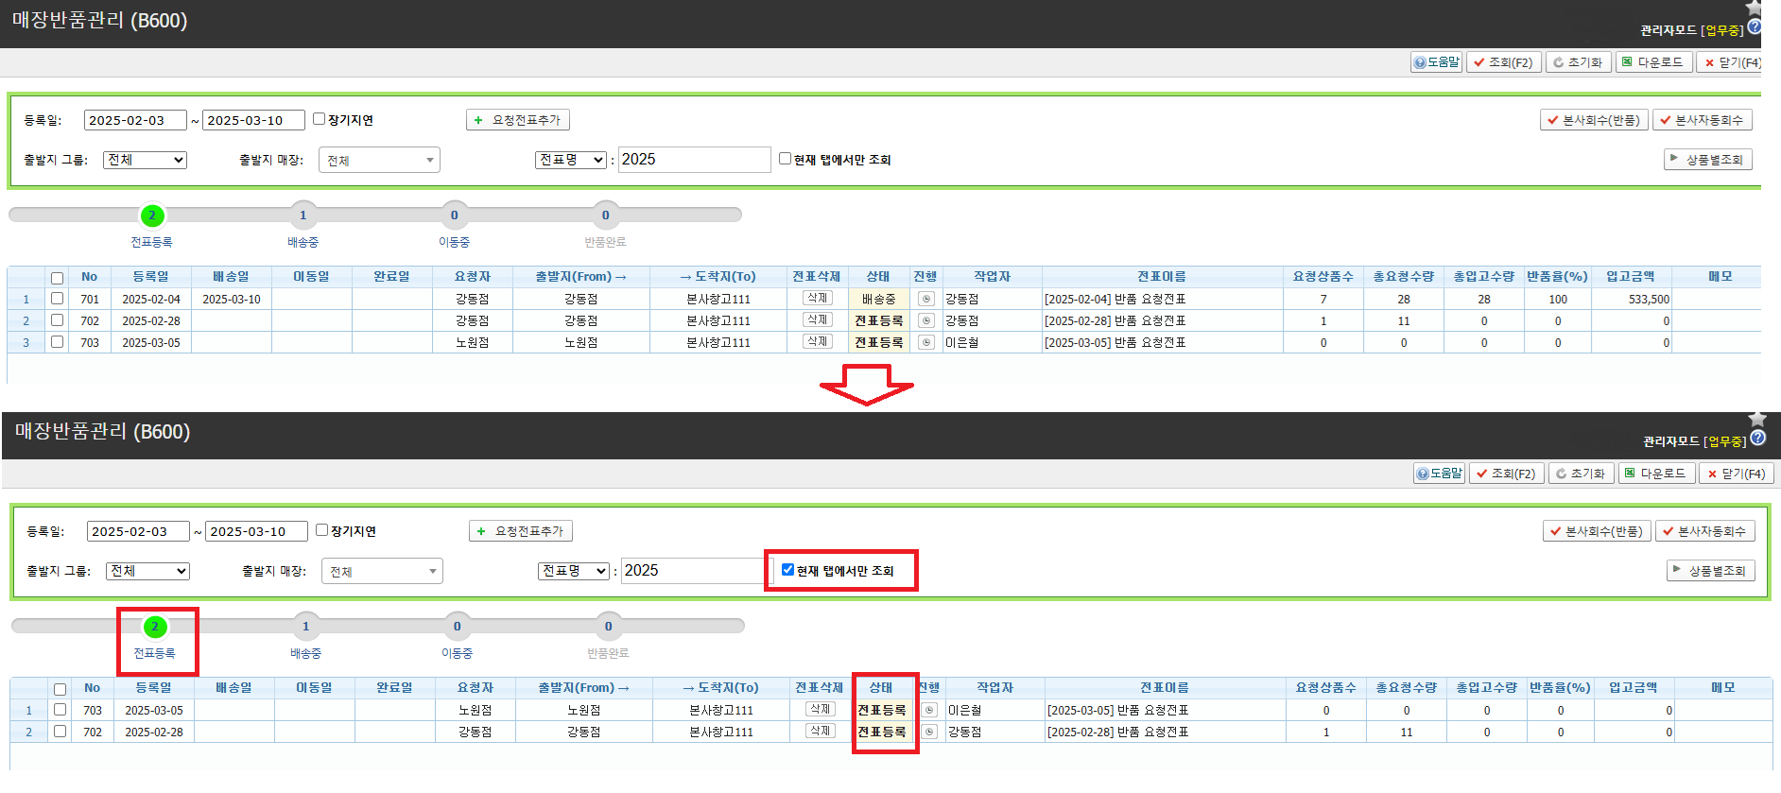Expand the 출발지 매장 combo box in the lower panel
Screen dimensions: 1781x793
pyautogui.click(x=382, y=571)
